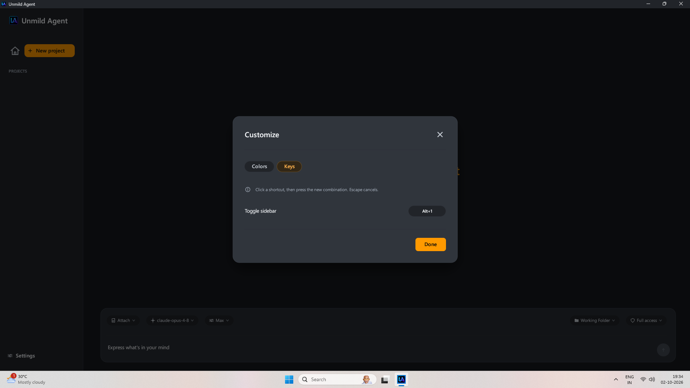Open the clock and date panel

672,379
